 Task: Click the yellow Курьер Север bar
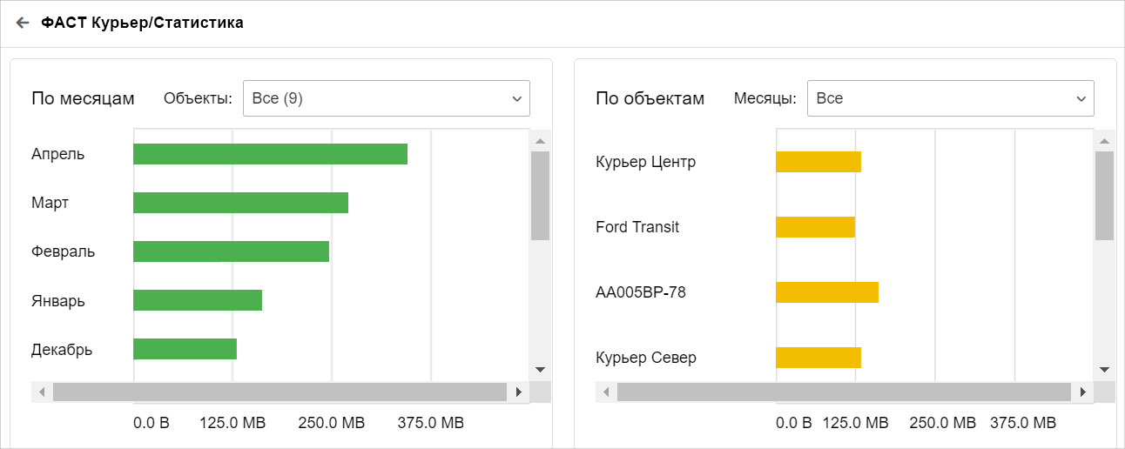818,358
